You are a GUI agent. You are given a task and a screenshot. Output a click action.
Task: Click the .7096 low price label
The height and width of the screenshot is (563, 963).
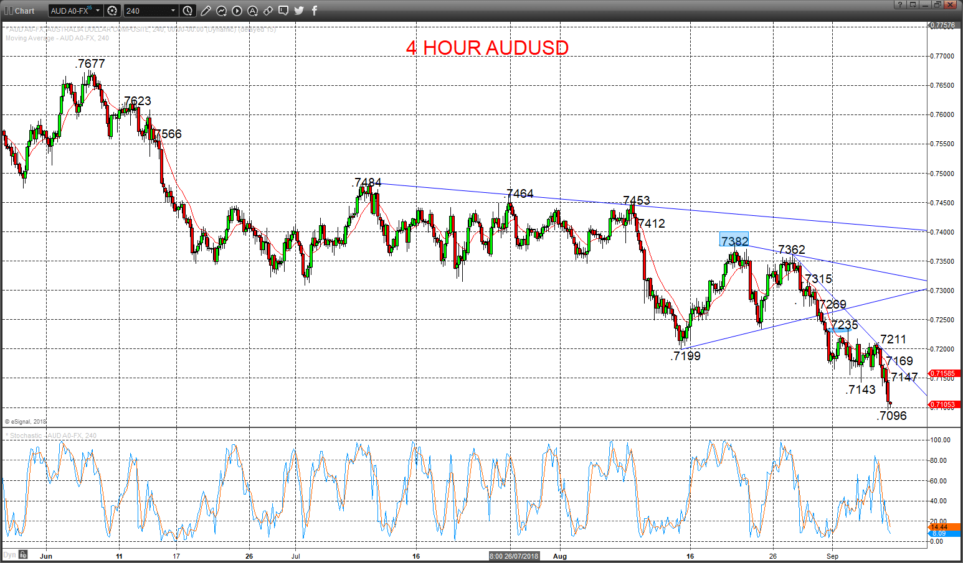[x=891, y=416]
